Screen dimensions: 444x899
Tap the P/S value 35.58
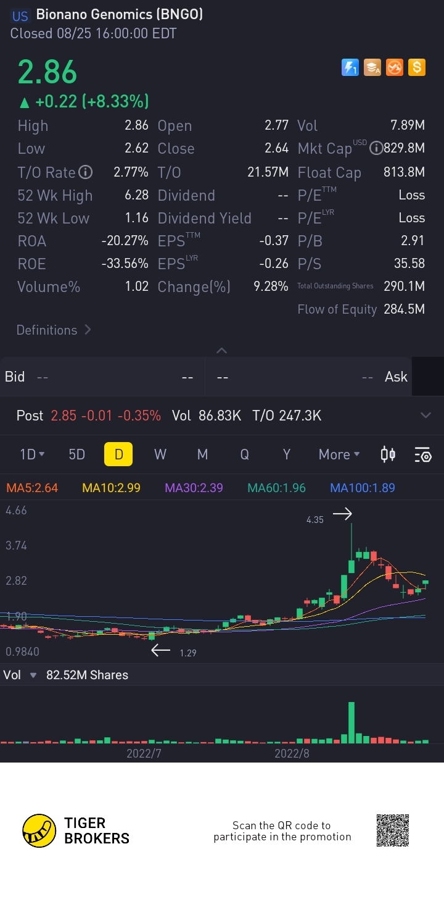pyautogui.click(x=409, y=264)
